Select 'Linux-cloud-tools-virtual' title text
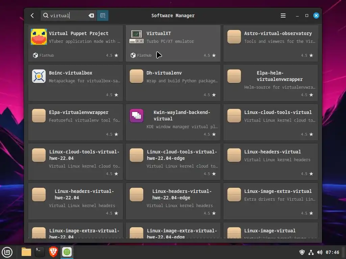The image size is (346, 259). [x=278, y=112]
